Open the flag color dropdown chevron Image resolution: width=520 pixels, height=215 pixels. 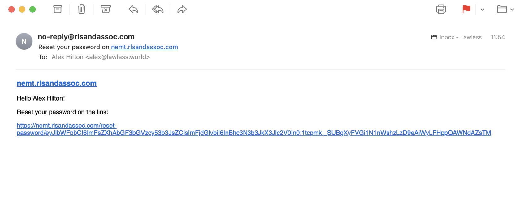(x=482, y=10)
